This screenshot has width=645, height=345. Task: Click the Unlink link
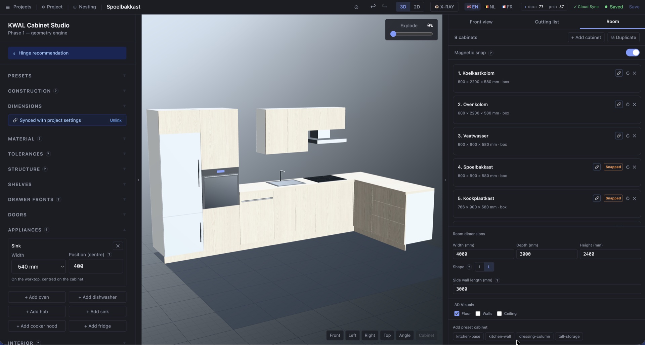[x=116, y=120]
